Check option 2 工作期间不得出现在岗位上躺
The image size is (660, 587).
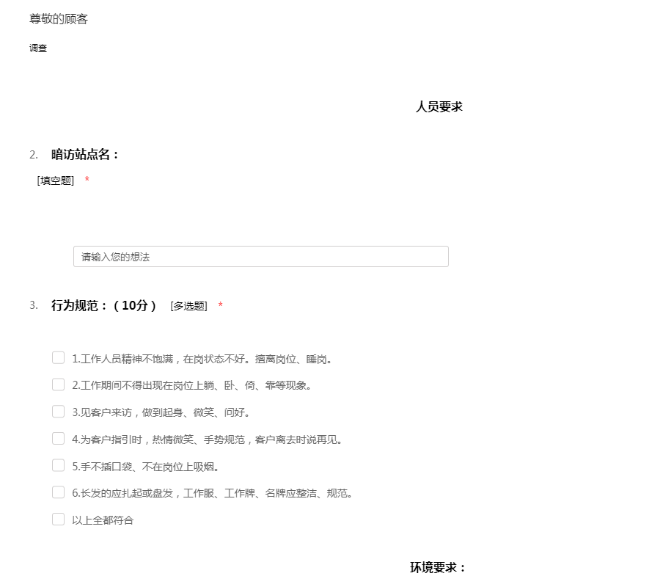click(x=58, y=384)
